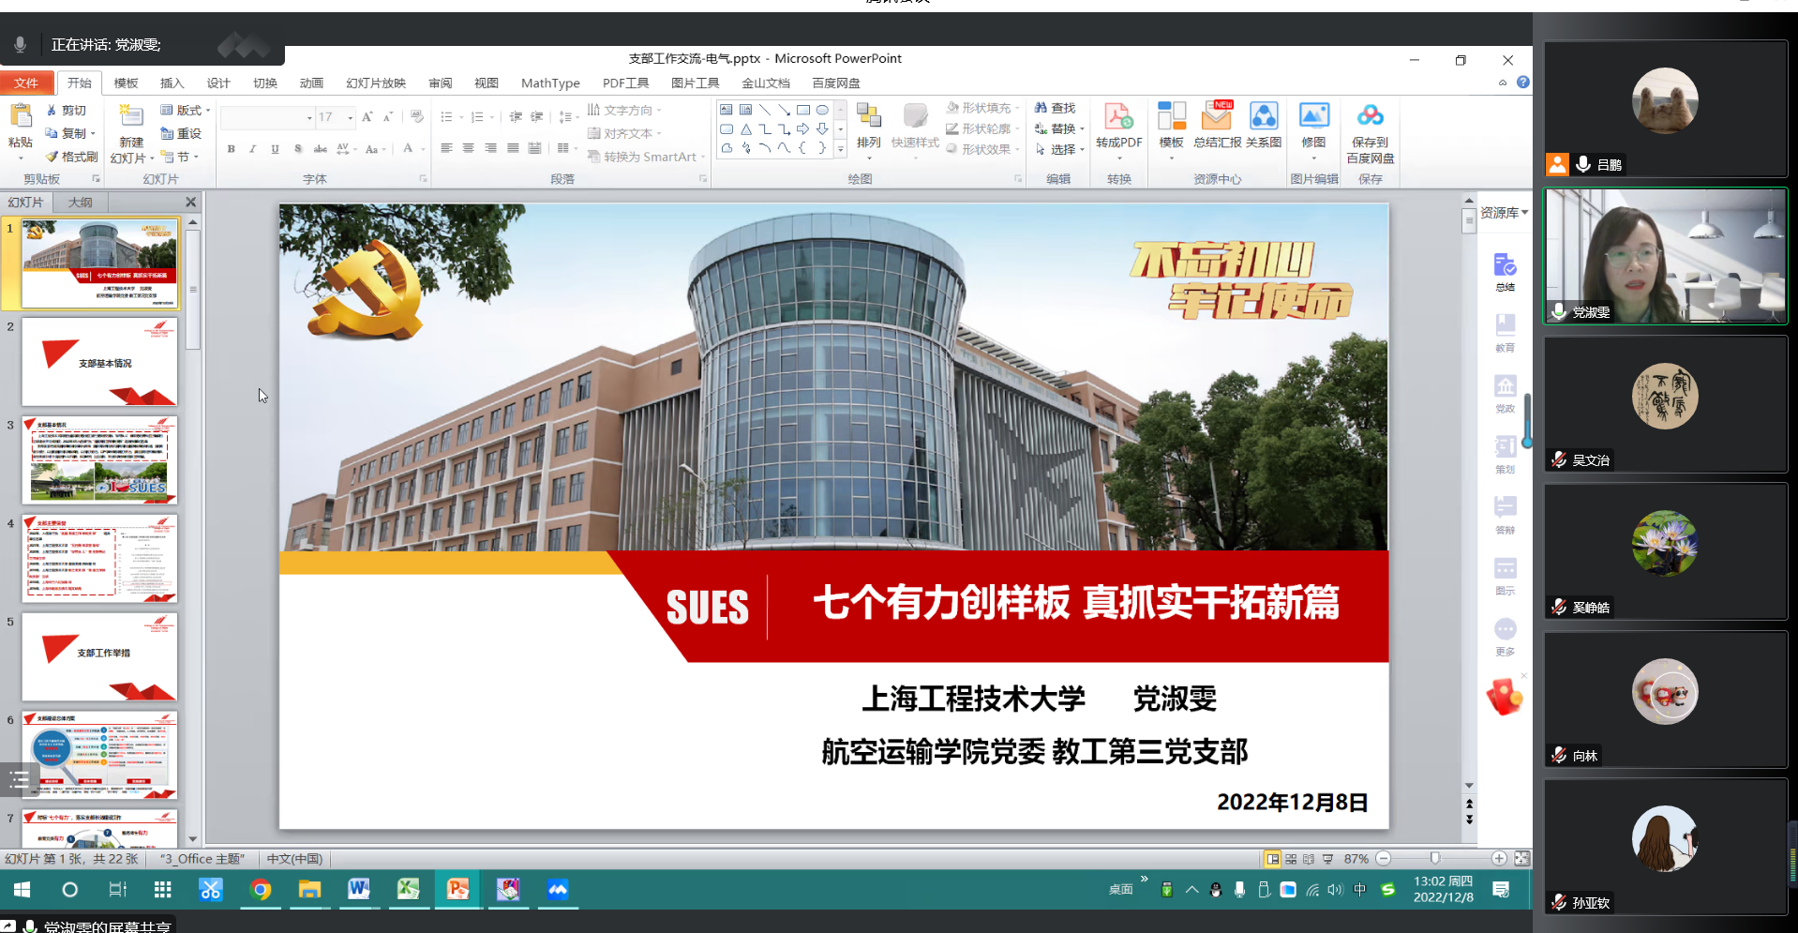This screenshot has width=1798, height=933.
Task: Click the zoom in plus button
Action: click(1499, 859)
